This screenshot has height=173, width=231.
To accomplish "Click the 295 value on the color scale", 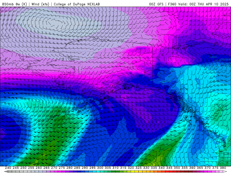I will point(92,168).
